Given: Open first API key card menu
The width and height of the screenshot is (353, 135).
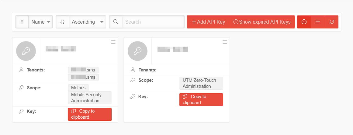Looking at the screenshot, I should pos(113,42).
